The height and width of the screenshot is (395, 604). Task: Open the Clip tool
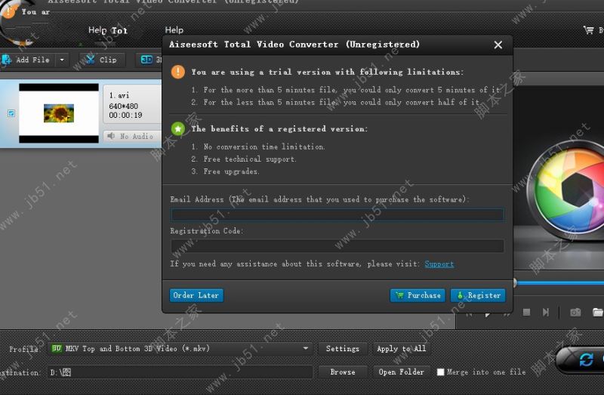102,60
